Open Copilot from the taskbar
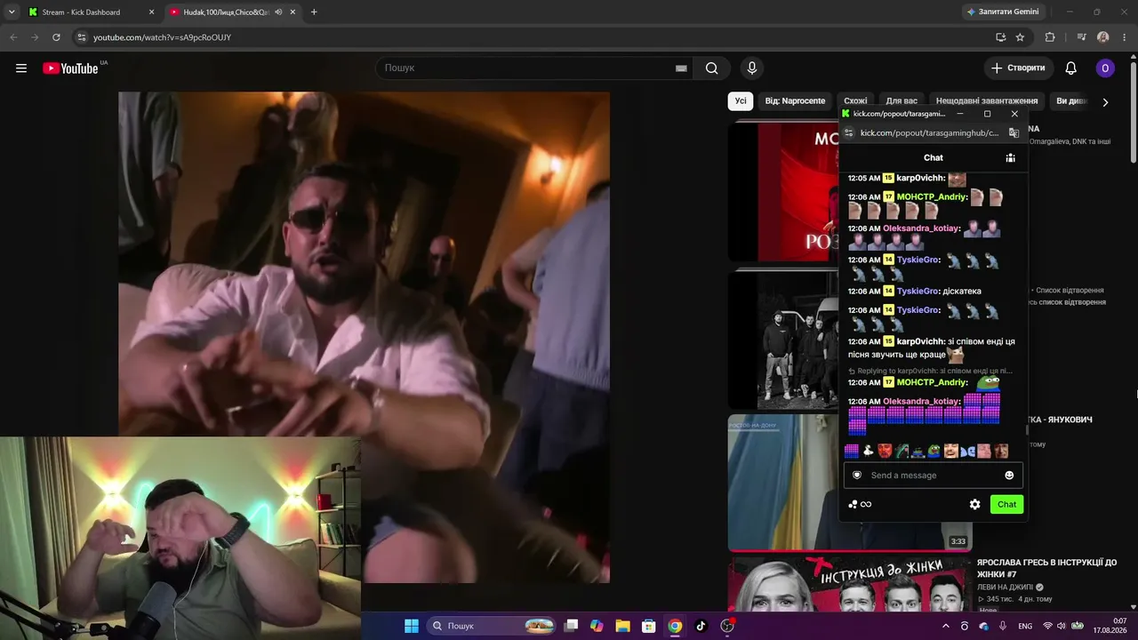This screenshot has width=1138, height=640. 597,626
